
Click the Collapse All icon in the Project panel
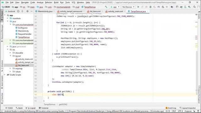click(22, 11)
